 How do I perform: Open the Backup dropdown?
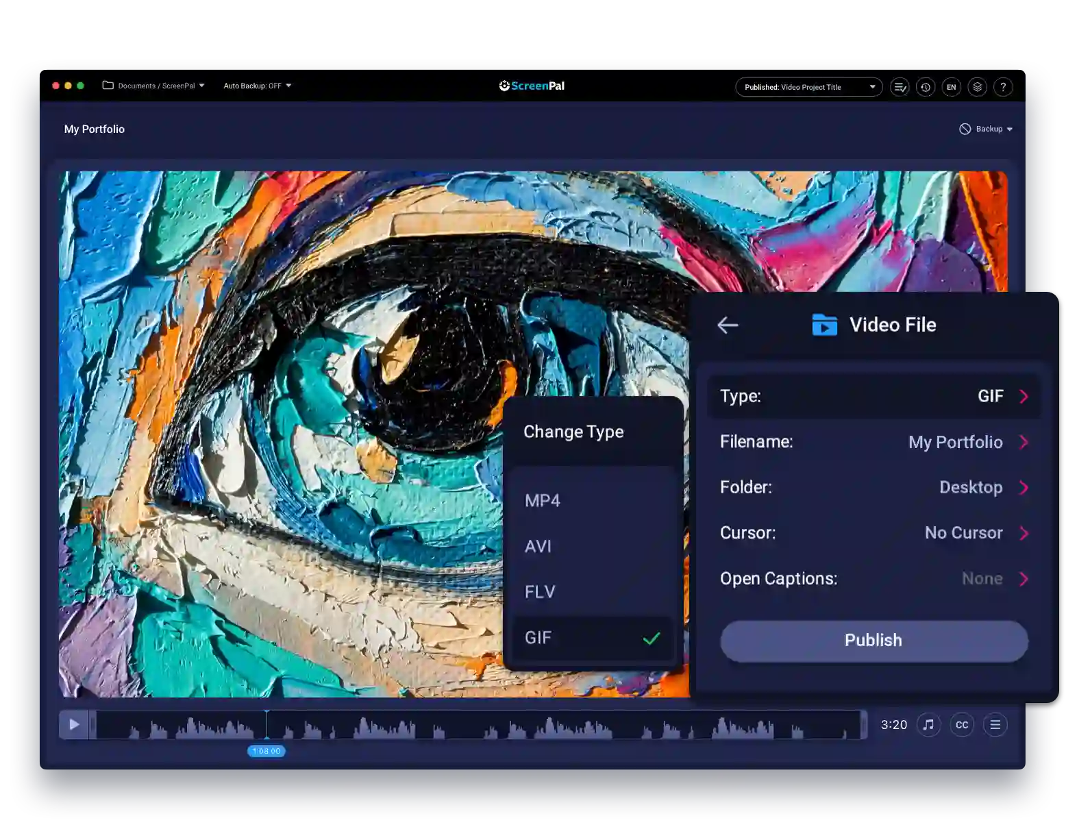tap(987, 129)
